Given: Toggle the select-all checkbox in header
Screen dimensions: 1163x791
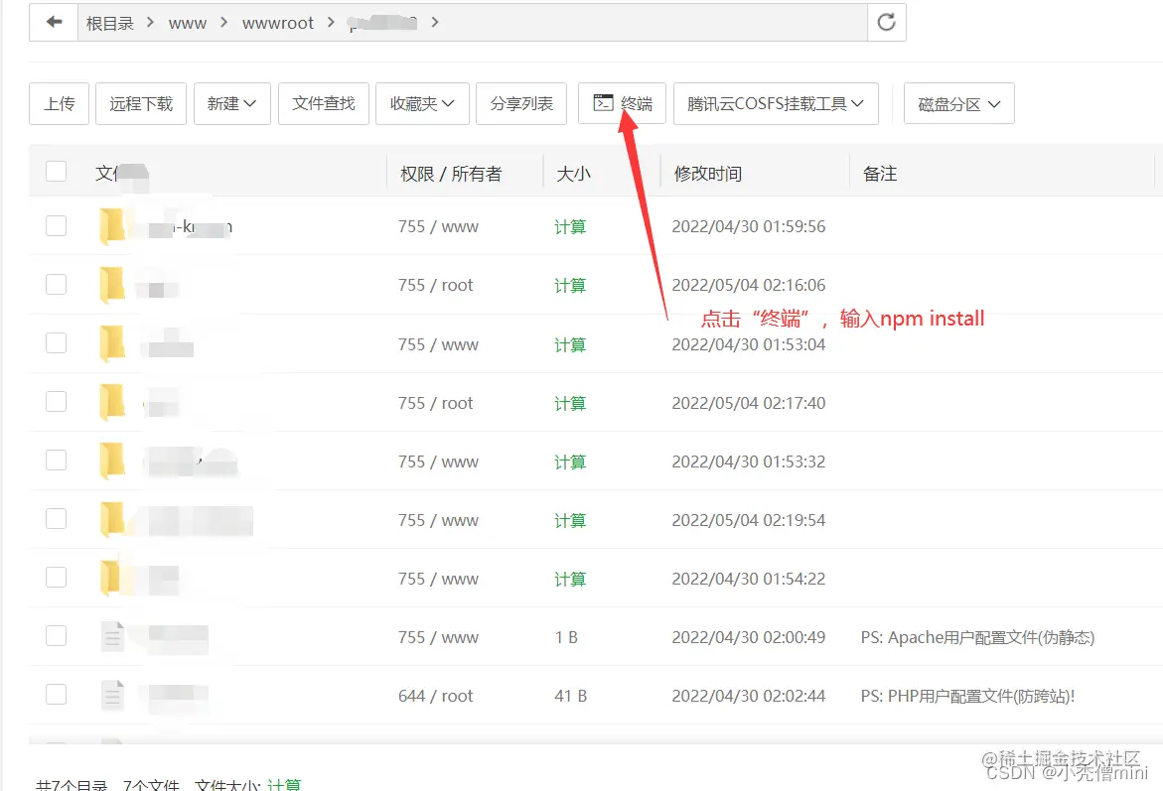Looking at the screenshot, I should (57, 172).
